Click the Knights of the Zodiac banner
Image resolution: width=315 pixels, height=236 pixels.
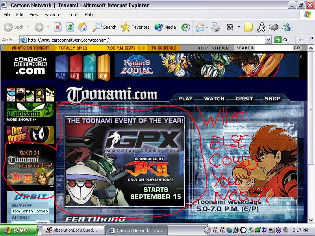tap(206, 65)
